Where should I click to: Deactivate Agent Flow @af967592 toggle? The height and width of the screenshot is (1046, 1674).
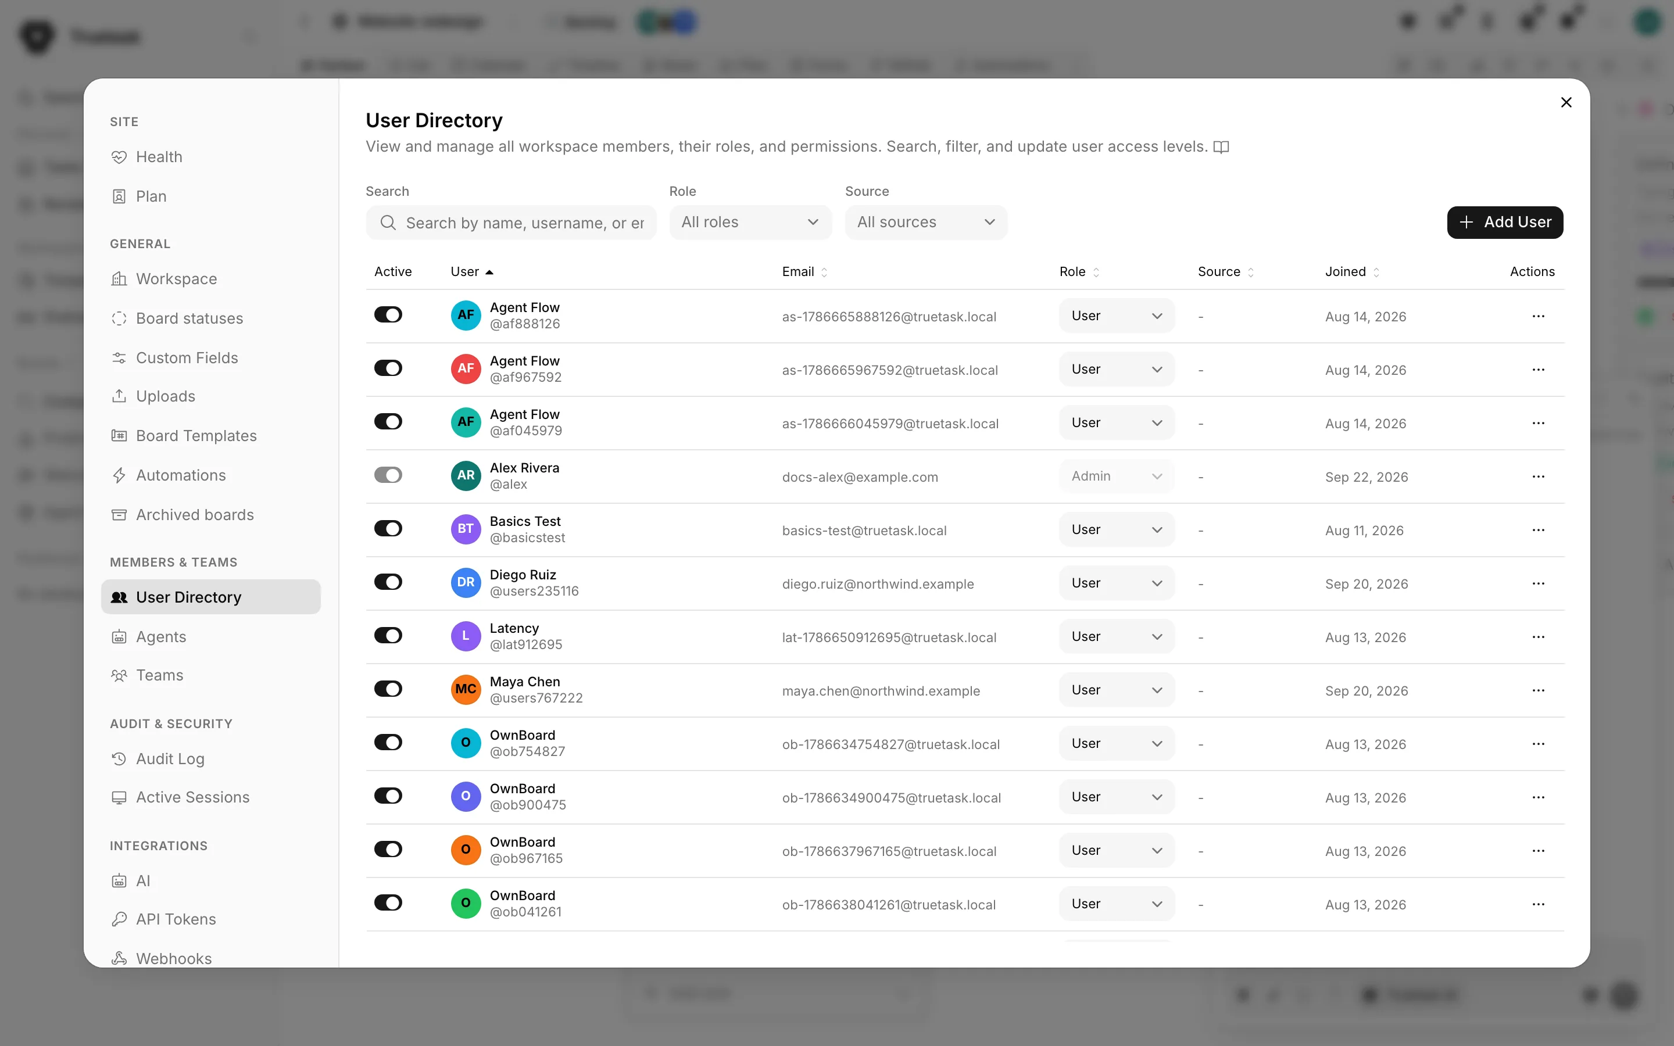(x=388, y=368)
